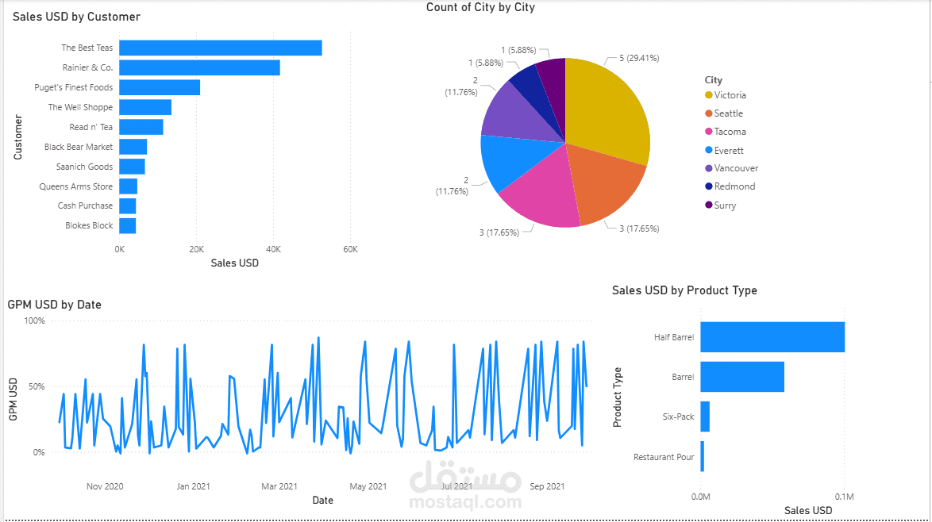Viewport: 932px width, 522px height.
Task: Click the Rainier & Co. bar
Action: click(198, 67)
